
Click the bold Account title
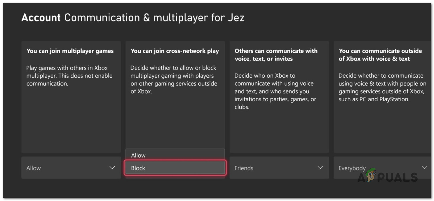pyautogui.click(x=41, y=18)
